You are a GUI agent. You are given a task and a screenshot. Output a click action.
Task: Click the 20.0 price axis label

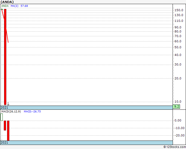pyautogui.click(x=178, y=78)
